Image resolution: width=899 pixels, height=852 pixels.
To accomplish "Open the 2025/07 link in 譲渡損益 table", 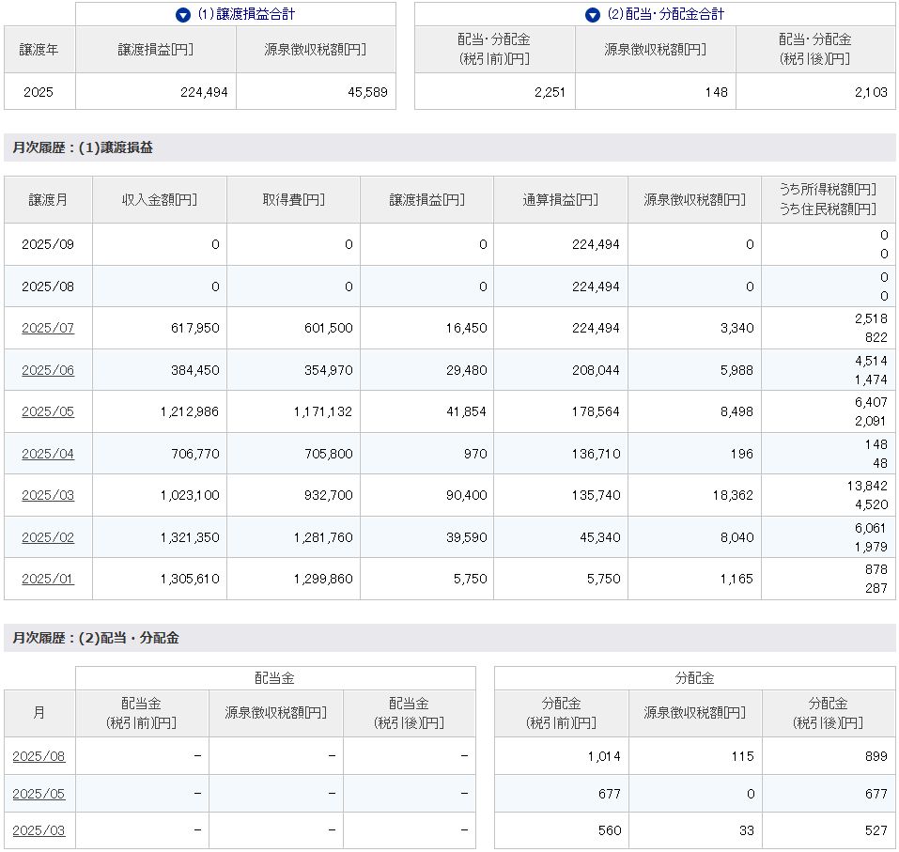I will tap(48, 328).
